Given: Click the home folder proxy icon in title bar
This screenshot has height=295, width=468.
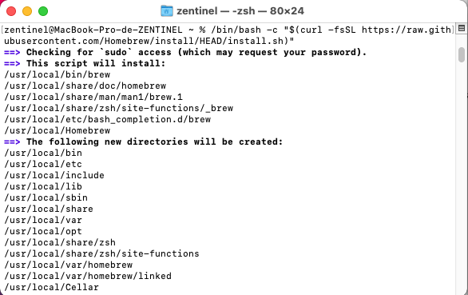Looking at the screenshot, I should tap(167, 11).
